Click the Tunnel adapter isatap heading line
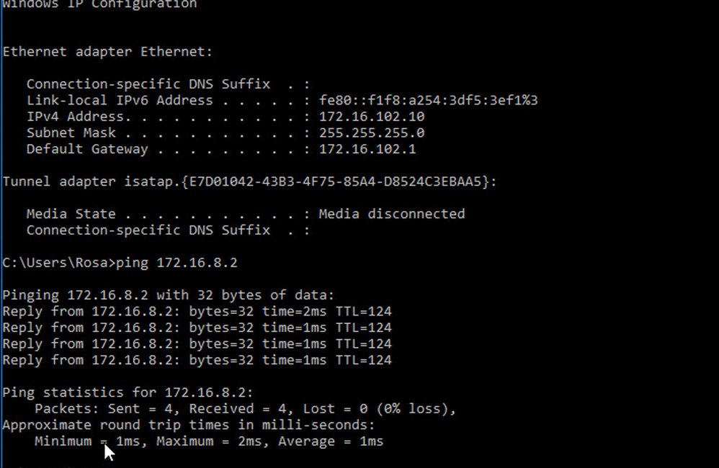719x468 pixels. [249, 181]
